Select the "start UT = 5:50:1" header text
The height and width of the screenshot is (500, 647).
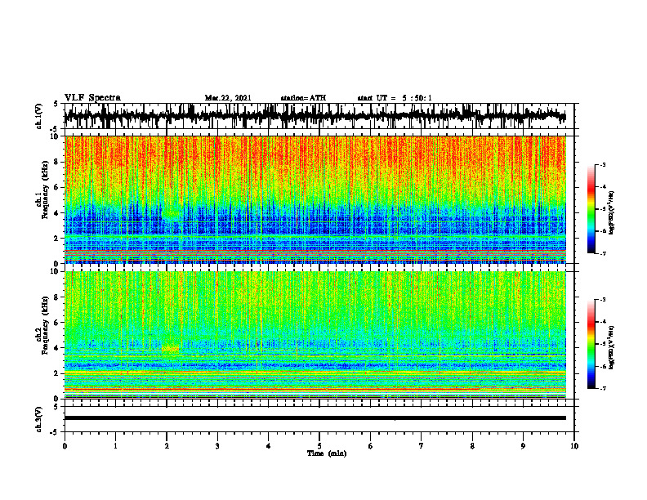click(395, 98)
